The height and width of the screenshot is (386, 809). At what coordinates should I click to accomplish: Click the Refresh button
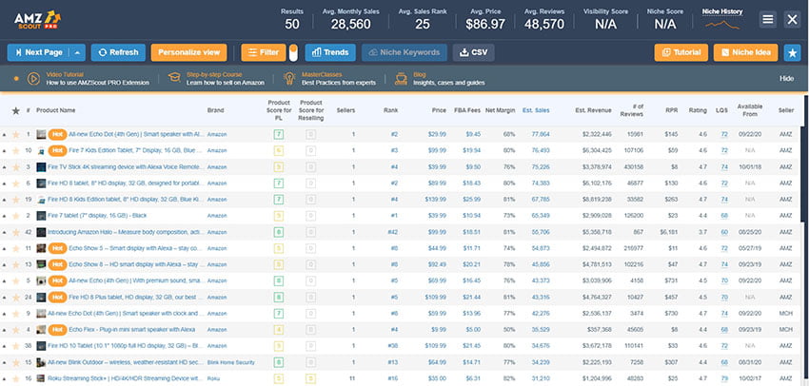[x=118, y=52]
